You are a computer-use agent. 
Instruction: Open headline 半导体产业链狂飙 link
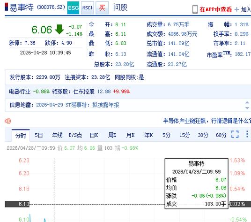[x=207, y=121]
